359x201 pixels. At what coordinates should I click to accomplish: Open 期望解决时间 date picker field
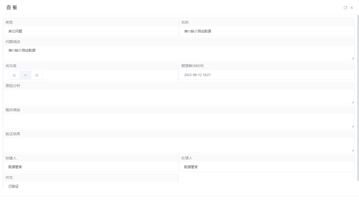(266, 75)
